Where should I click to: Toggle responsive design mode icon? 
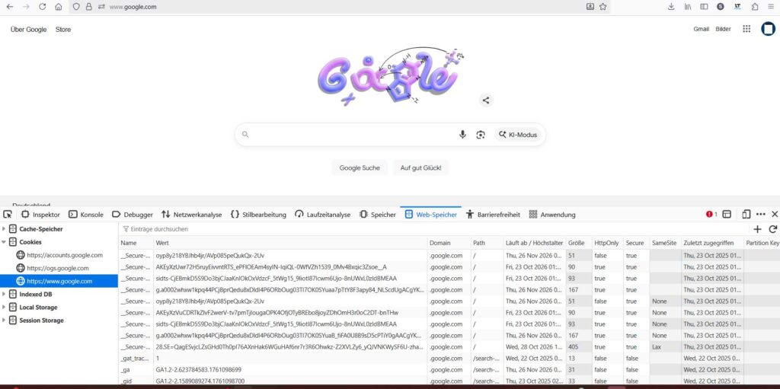coord(746,215)
